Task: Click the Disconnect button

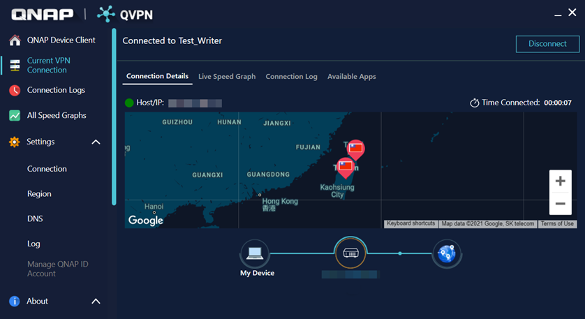Action: click(547, 44)
